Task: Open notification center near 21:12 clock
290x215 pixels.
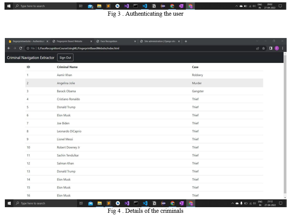Action: (x=281, y=203)
